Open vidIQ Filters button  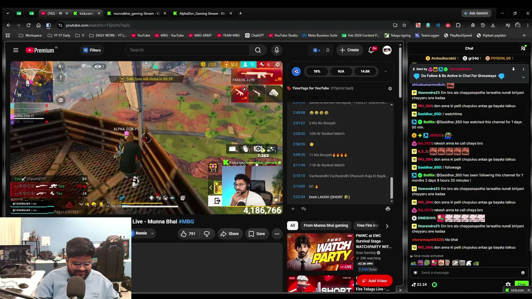pos(91,50)
